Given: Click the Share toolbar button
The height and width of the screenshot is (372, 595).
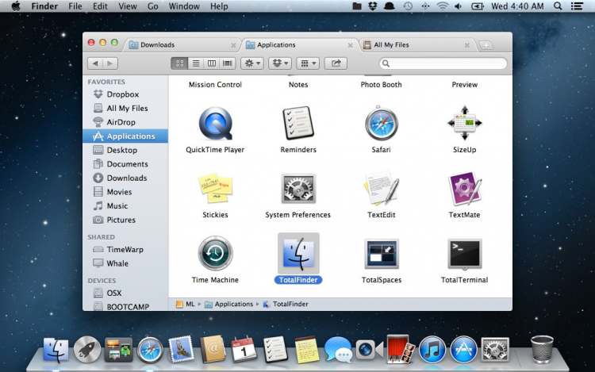Looking at the screenshot, I should point(336,63).
